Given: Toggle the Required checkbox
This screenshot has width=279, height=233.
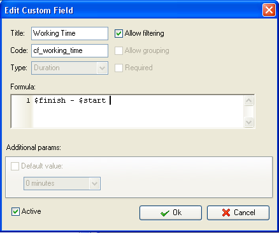Looking at the screenshot, I should (118, 68).
